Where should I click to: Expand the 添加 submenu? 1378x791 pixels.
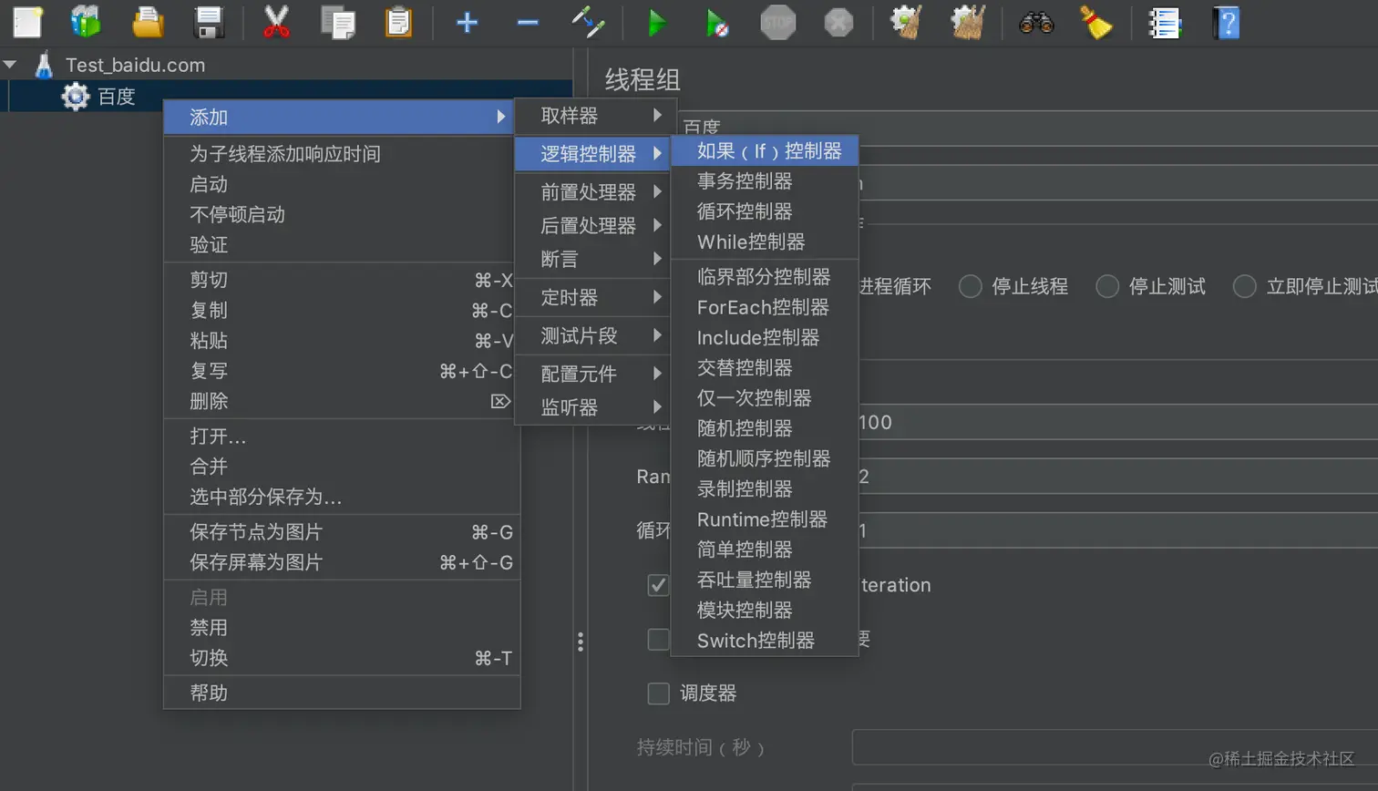click(x=338, y=117)
